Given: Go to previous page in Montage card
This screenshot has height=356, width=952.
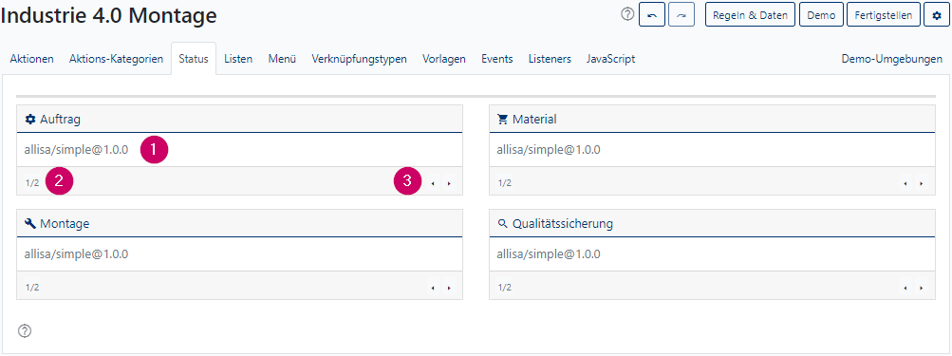Looking at the screenshot, I should point(432,288).
